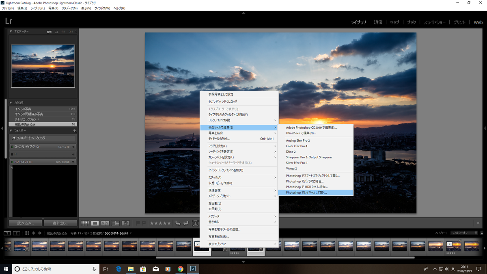The width and height of the screenshot is (487, 274).
Task: Open the Web module
Action: (x=478, y=22)
